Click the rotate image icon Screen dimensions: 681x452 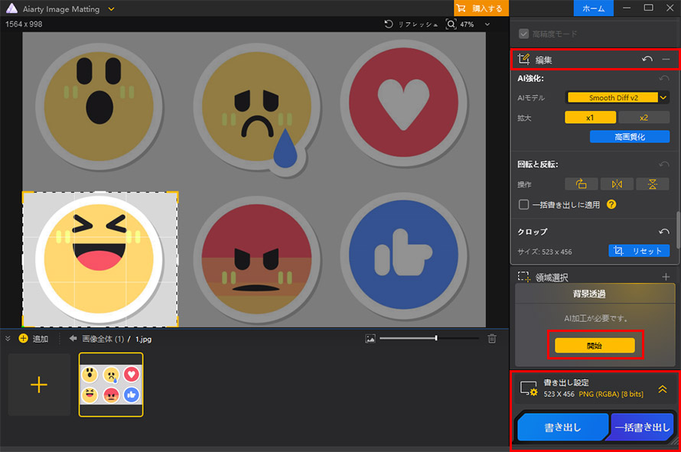click(581, 184)
